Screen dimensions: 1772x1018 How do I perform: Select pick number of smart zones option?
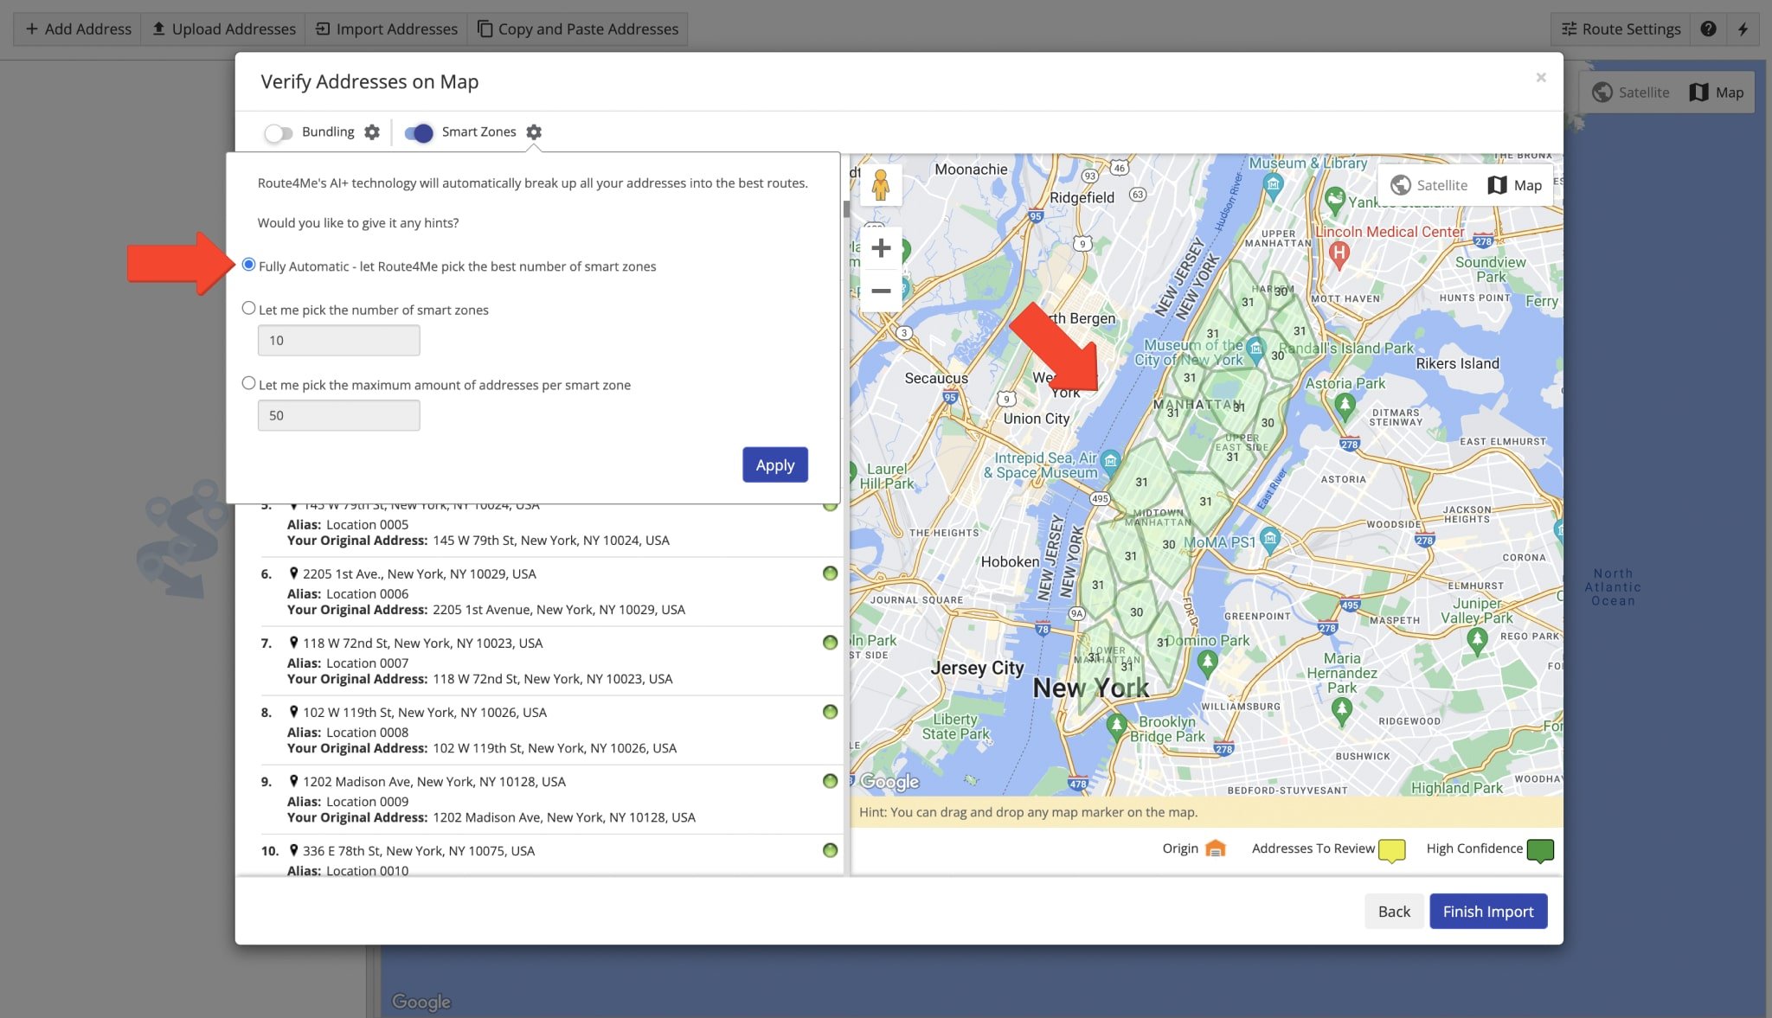click(x=249, y=308)
